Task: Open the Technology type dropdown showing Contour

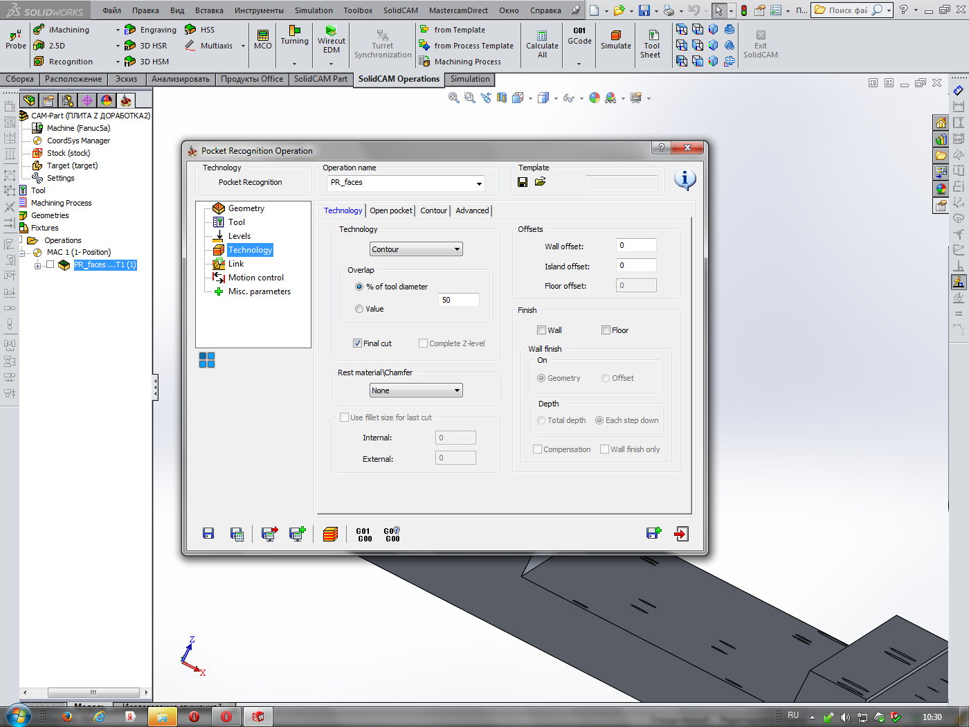Action: pyautogui.click(x=416, y=249)
